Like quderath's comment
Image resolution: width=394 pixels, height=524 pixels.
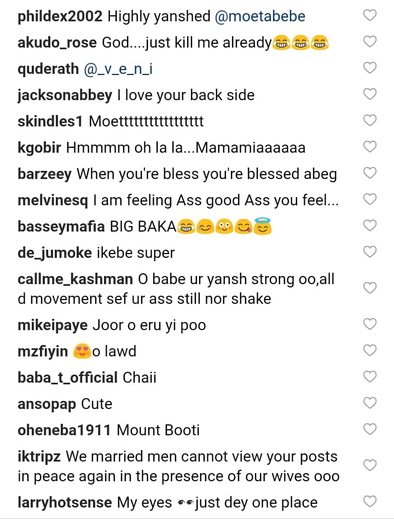point(370,68)
